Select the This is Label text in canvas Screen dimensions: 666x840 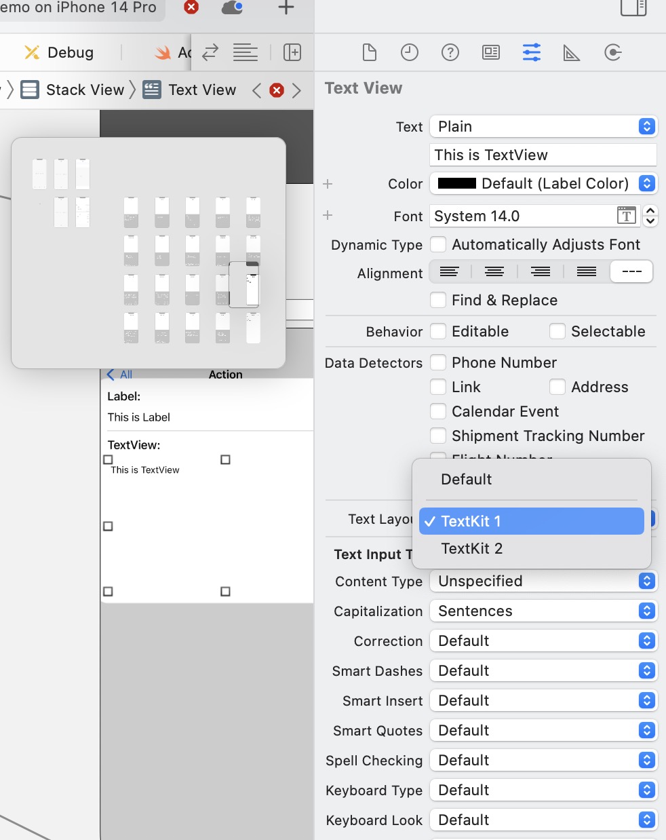click(x=138, y=417)
